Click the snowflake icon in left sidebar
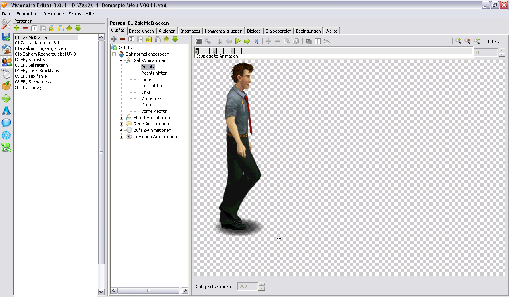 click(6, 135)
